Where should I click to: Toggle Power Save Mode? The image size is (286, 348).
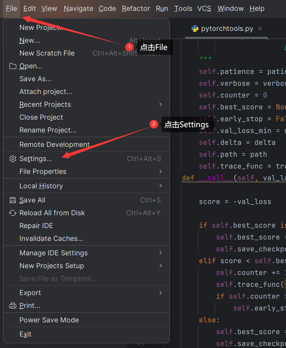pyautogui.click(x=49, y=320)
